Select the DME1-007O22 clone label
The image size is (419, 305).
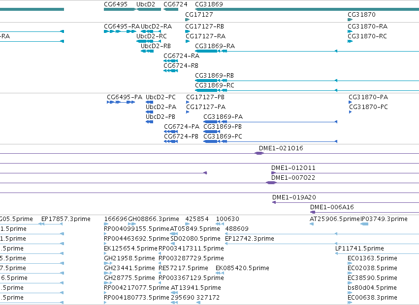coord(293,178)
